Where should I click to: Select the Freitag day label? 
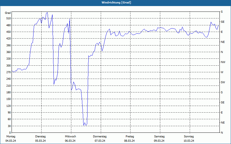[x=130, y=137]
